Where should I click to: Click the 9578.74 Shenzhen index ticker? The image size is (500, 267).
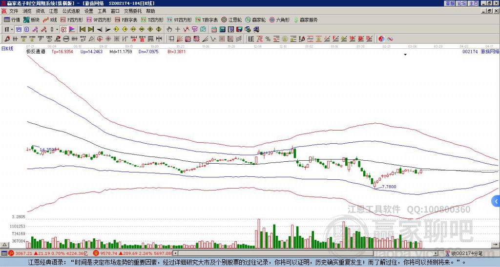pyautogui.click(x=110, y=253)
